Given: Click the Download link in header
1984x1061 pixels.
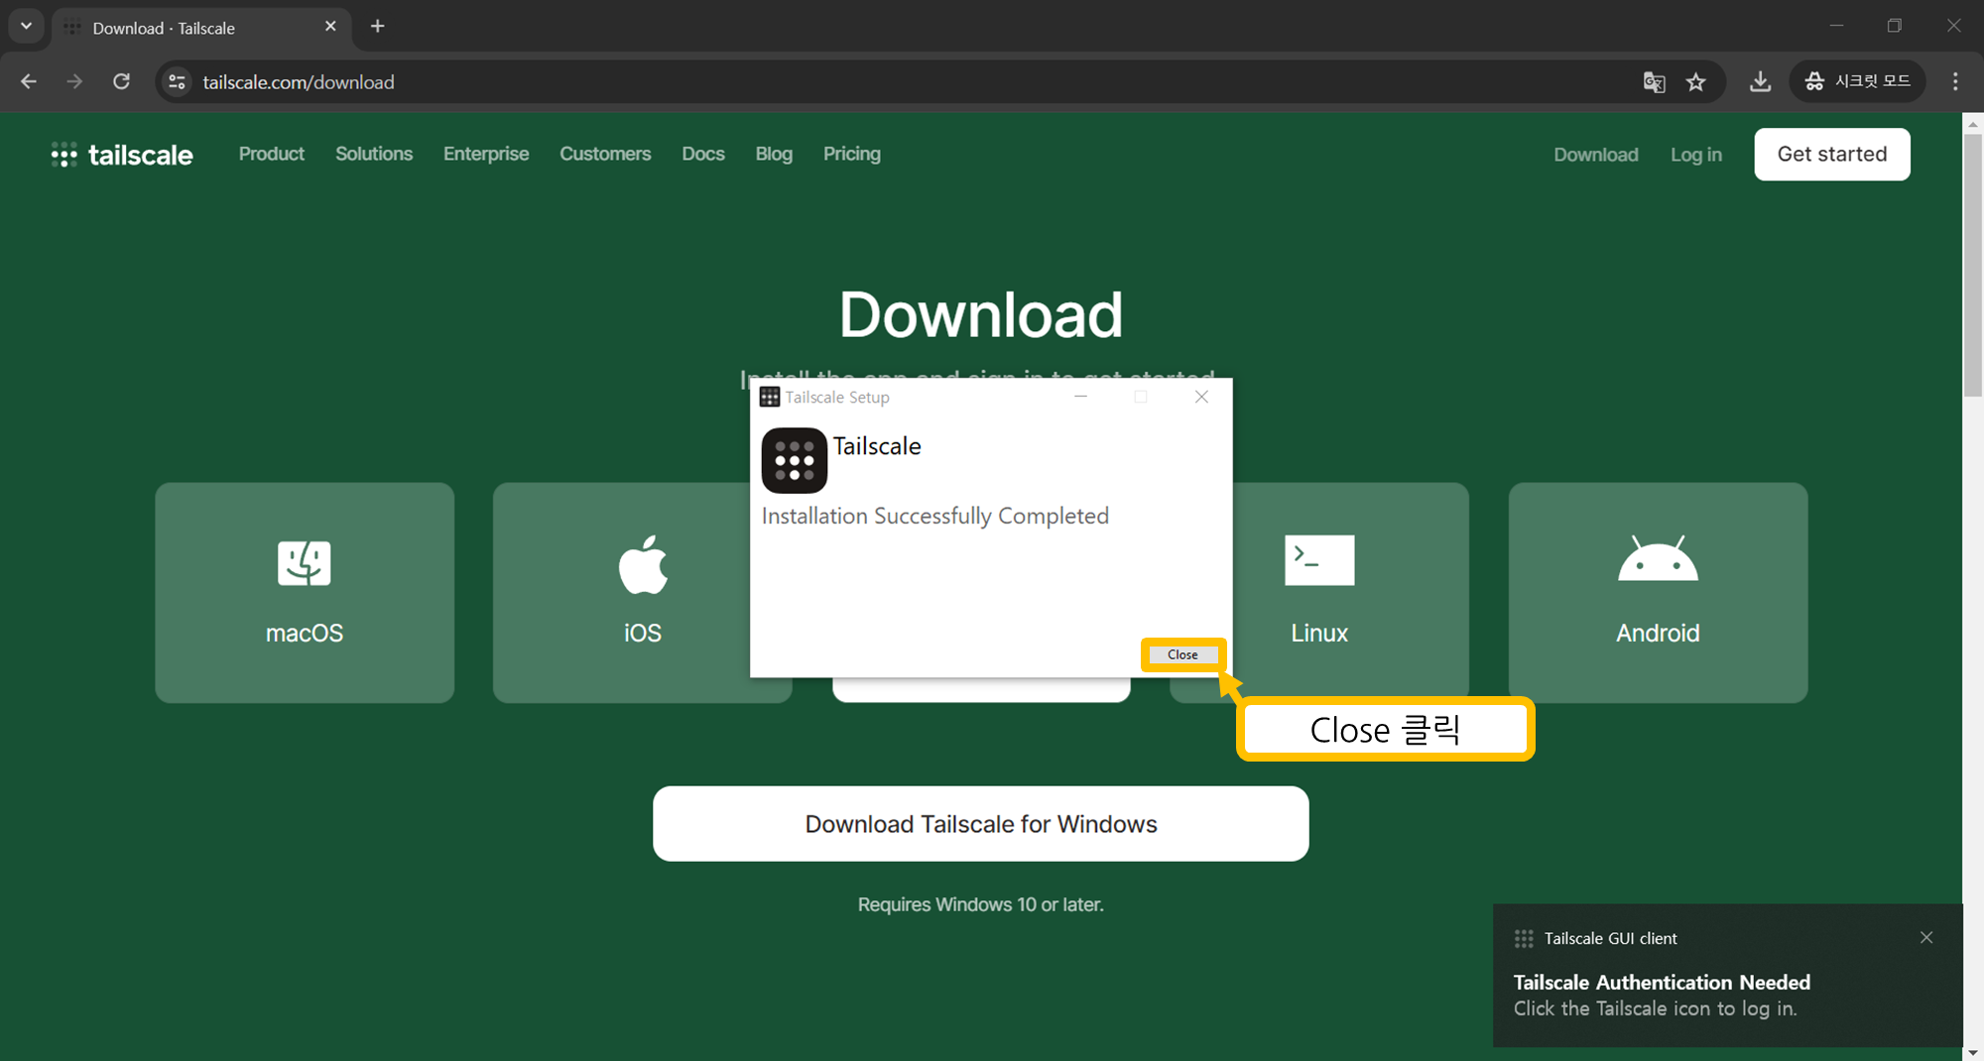Looking at the screenshot, I should pos(1596,155).
